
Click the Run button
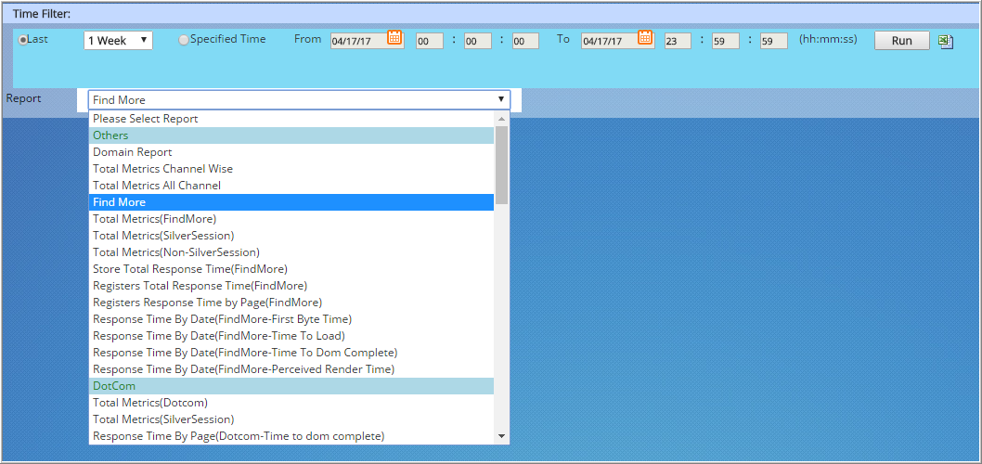902,41
